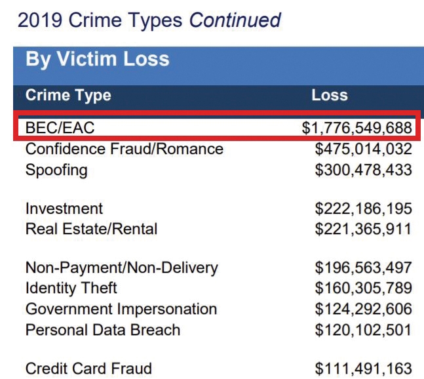Screen dimensions: 424x379
Task: Click the $221,365,911 loss value
Action: [364, 229]
